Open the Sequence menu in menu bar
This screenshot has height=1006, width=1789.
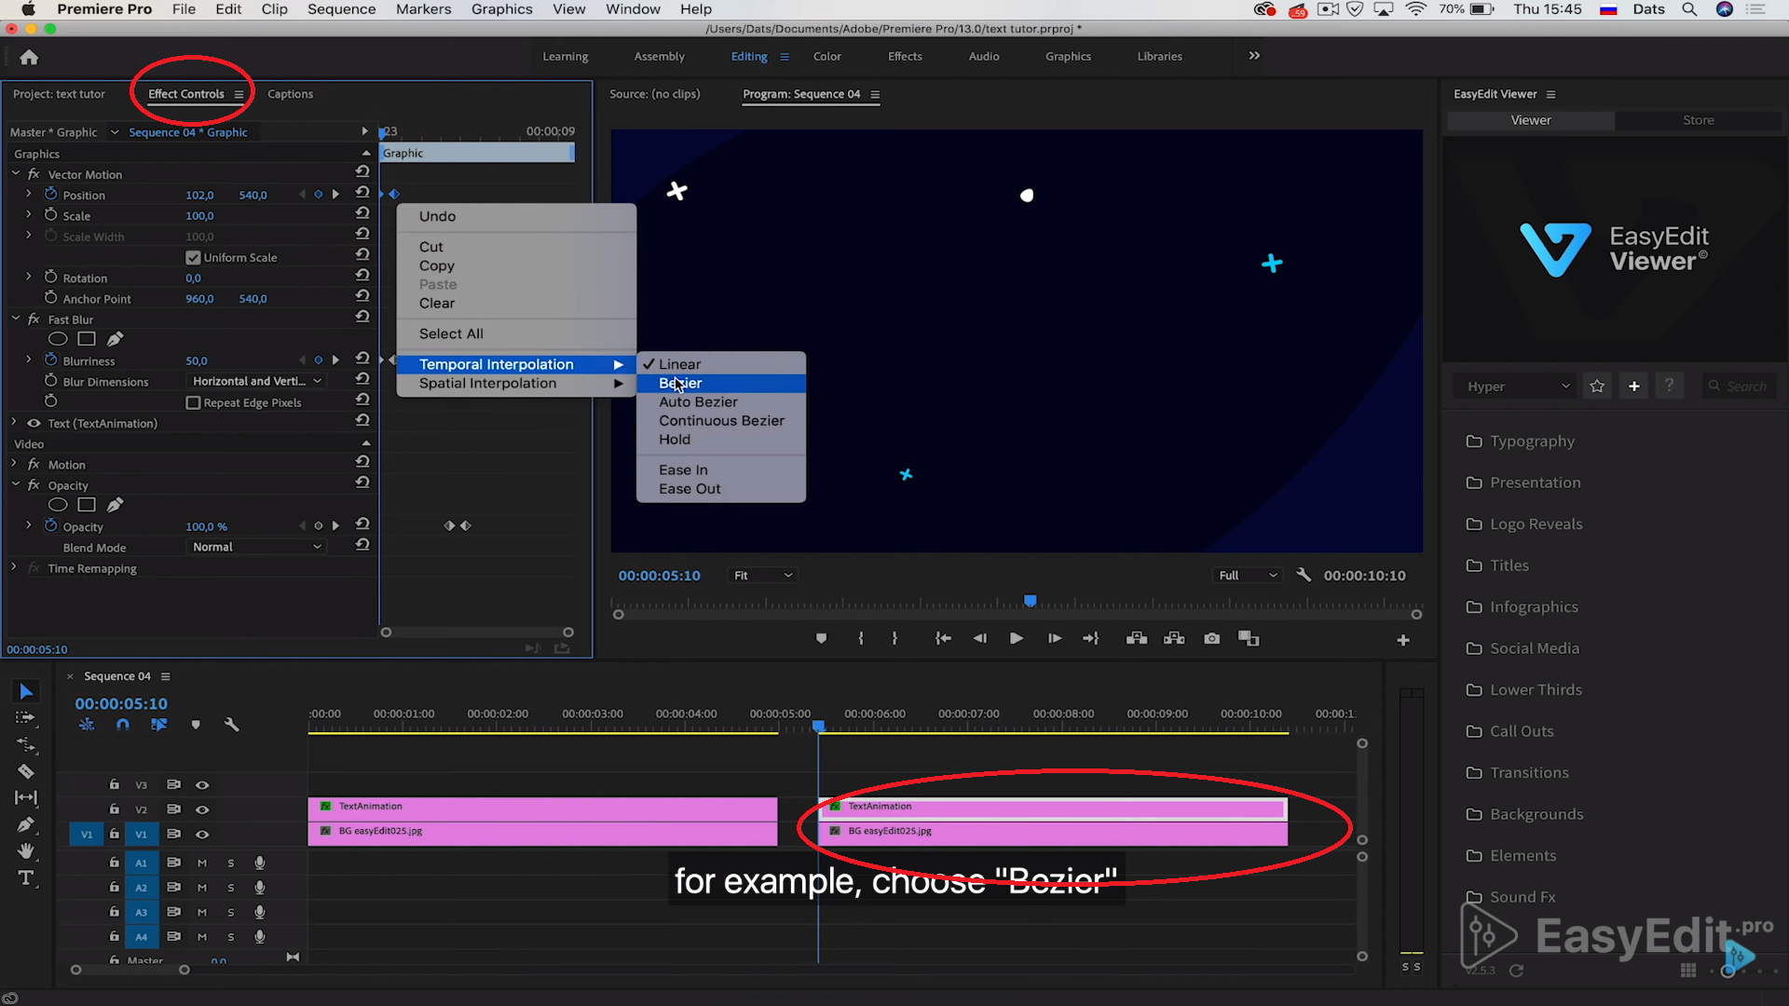tap(341, 9)
